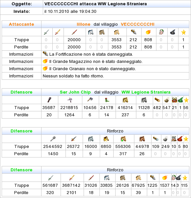Image resolution: width=191 pixels, height=198 pixels.
Task: Click catapult icon in Grande Magazzino row
Action: point(45,61)
